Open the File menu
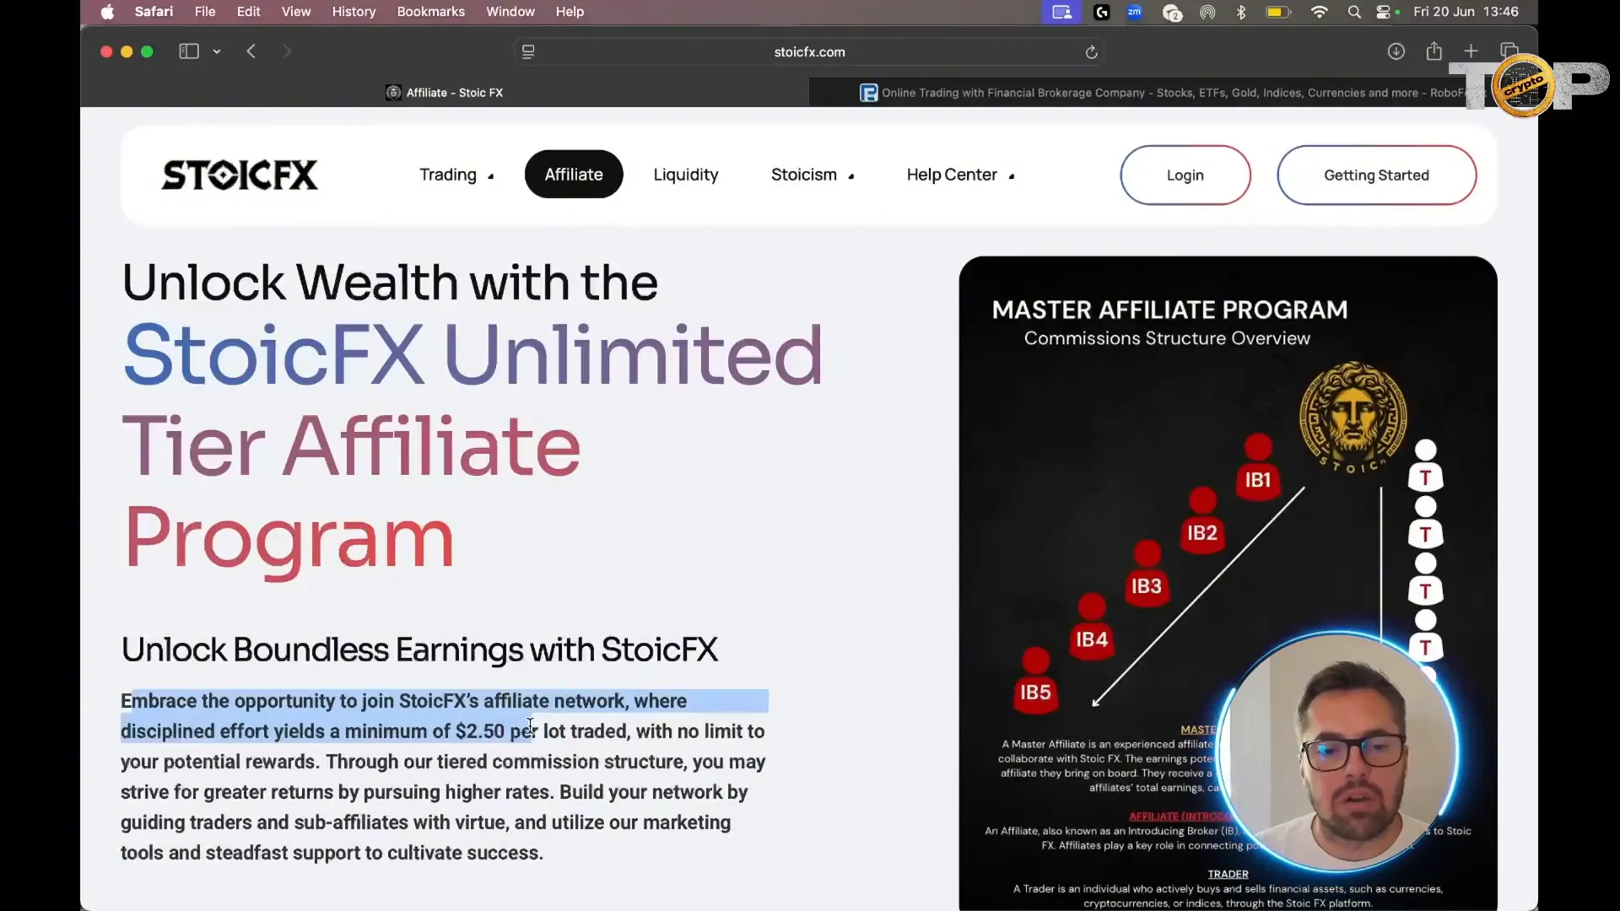1620x911 pixels. tap(205, 12)
